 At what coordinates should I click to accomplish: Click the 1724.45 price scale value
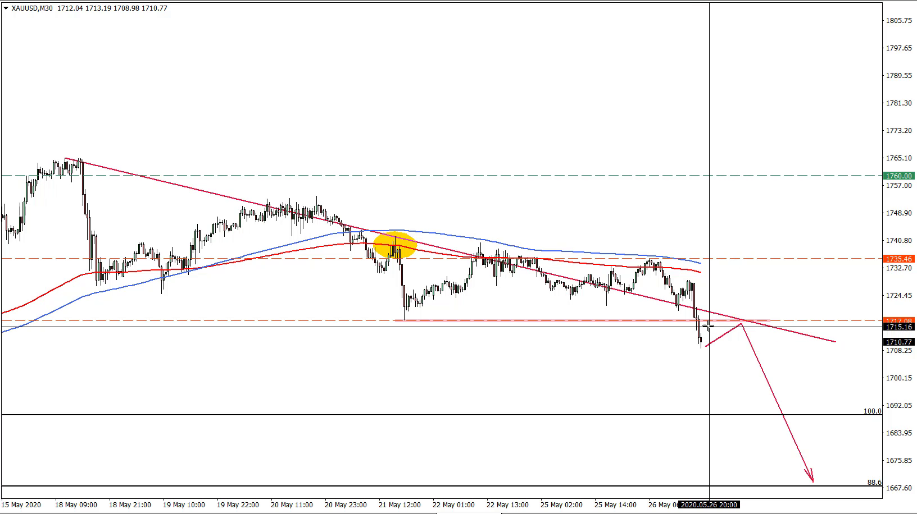898,296
